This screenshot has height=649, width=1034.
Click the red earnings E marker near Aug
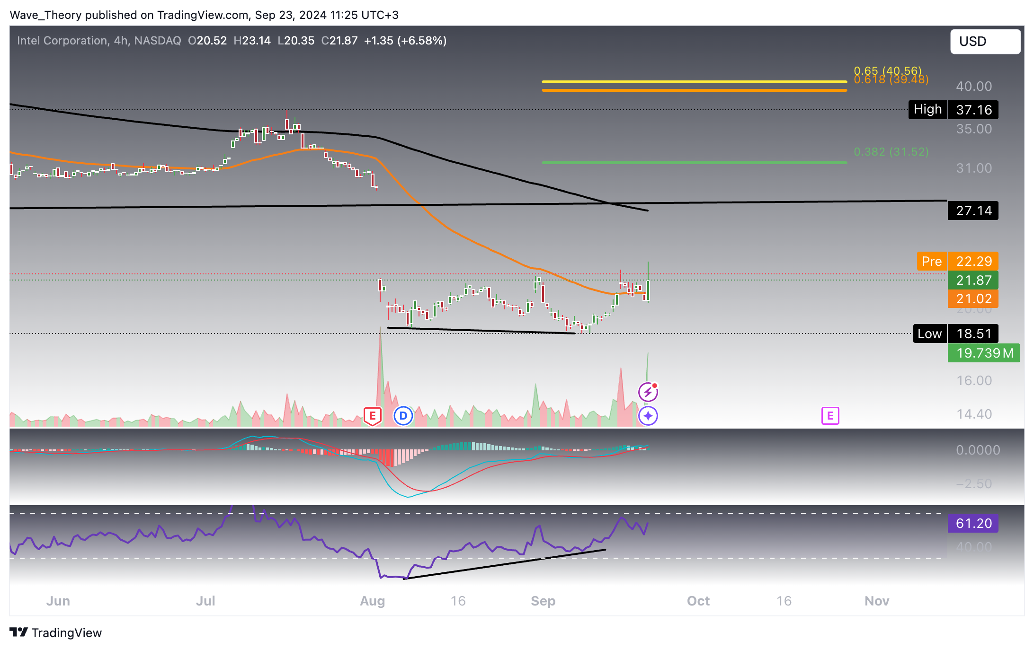click(372, 416)
